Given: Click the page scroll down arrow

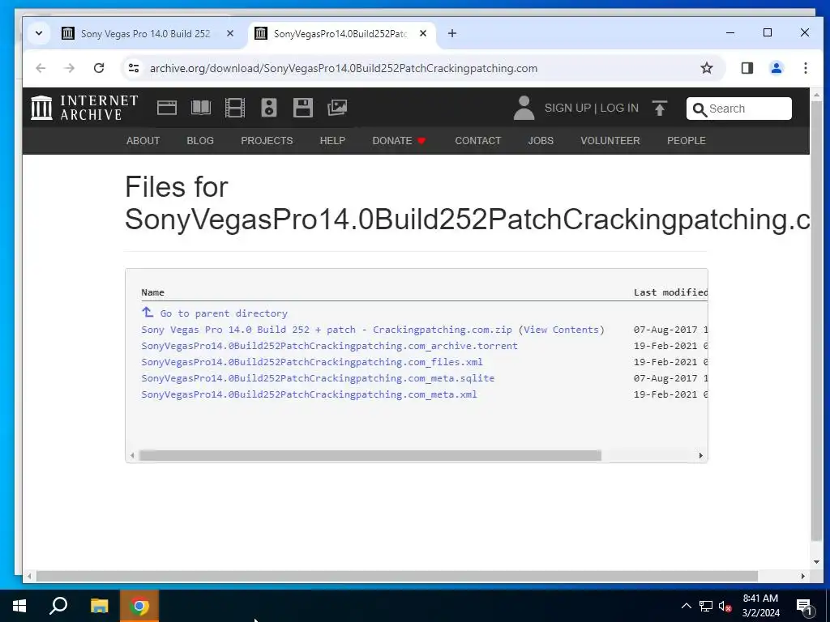Looking at the screenshot, I should click(x=816, y=562).
